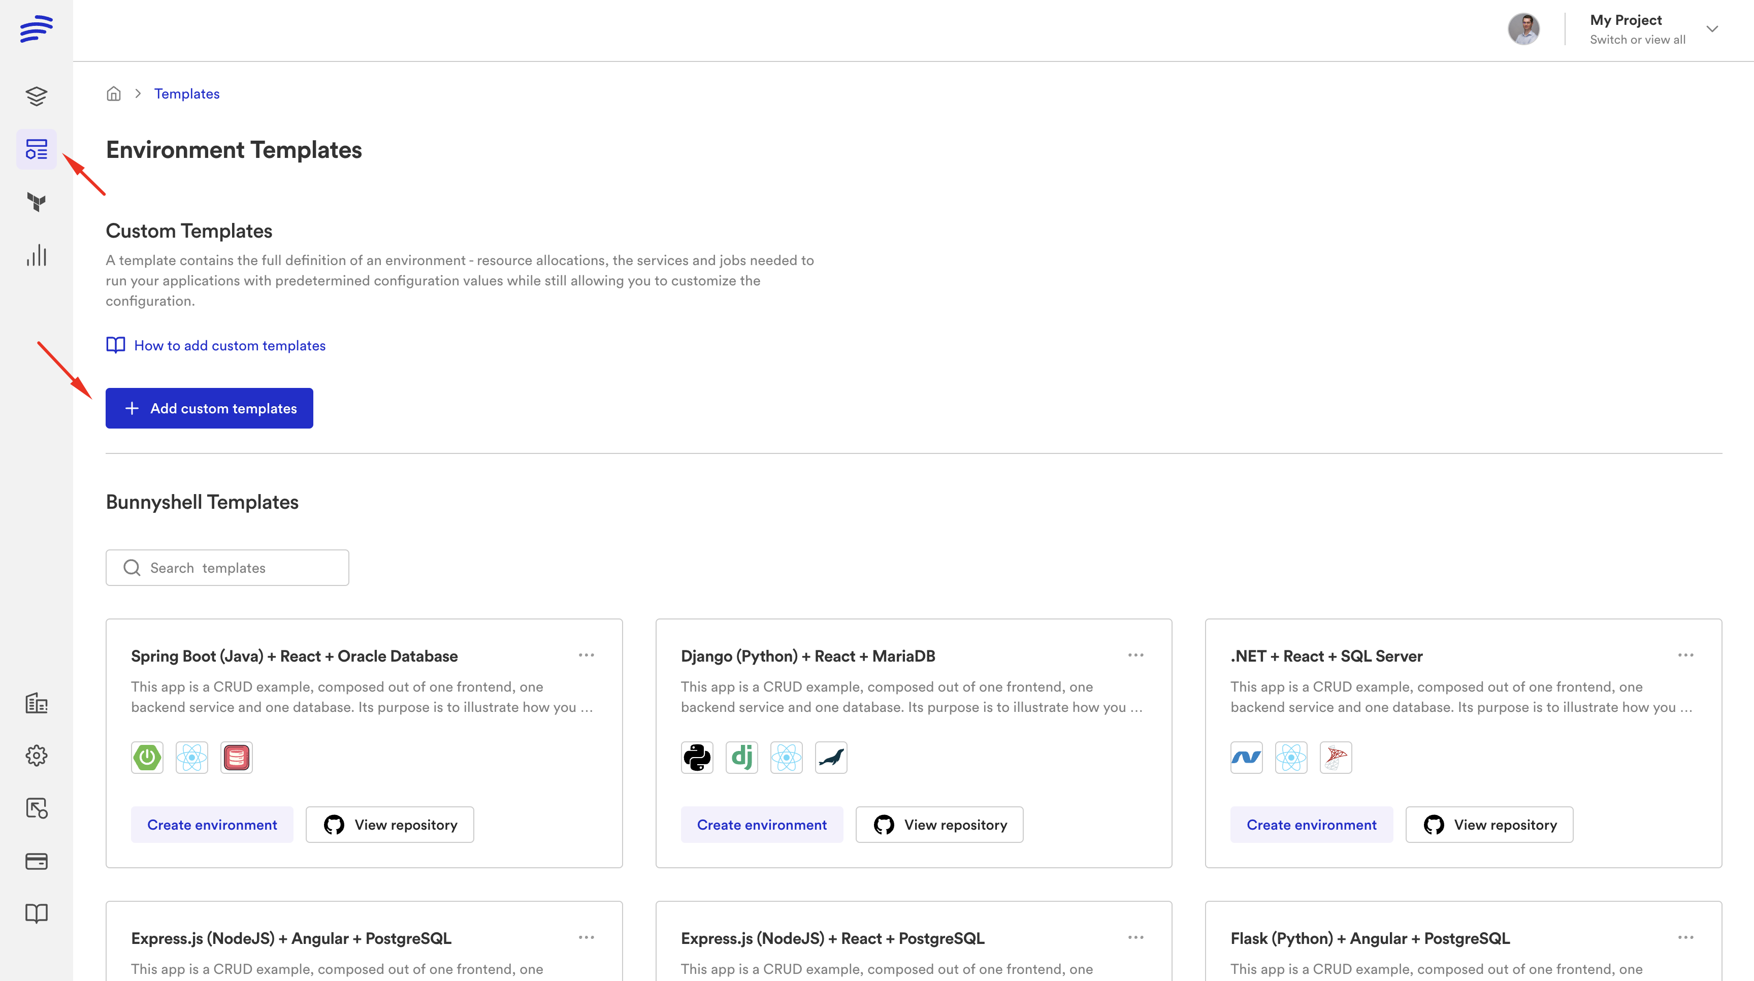Click the home breadcrumb icon
Viewport: 1754px width, 981px height.
pos(114,93)
